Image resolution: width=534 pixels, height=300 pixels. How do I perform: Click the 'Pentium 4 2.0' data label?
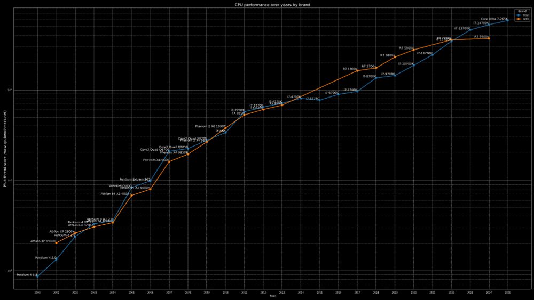tap(46, 258)
